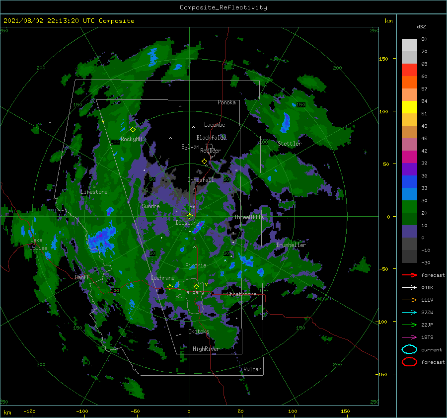Click the Lacombe town label
447x418 pixels.
click(x=215, y=125)
